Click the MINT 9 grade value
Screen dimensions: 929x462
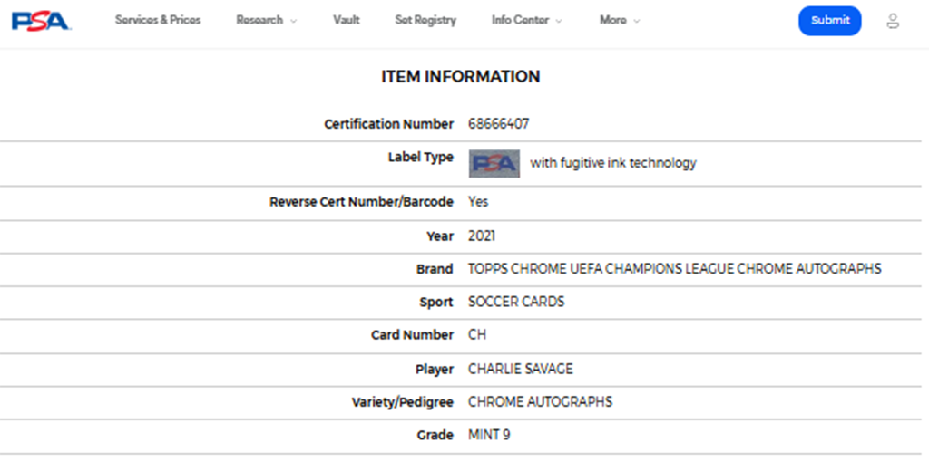pyautogui.click(x=489, y=435)
